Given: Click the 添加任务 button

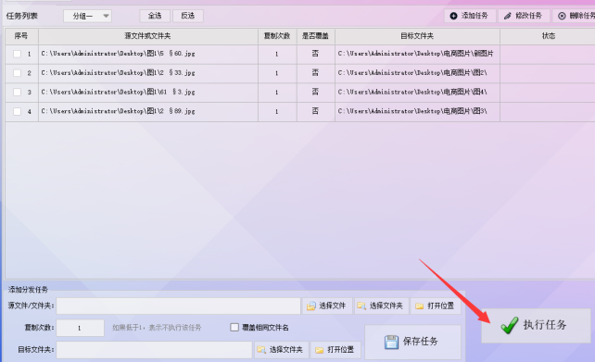Looking at the screenshot, I should (x=470, y=16).
